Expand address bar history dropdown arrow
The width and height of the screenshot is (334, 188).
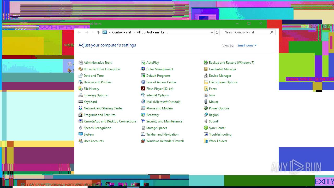coord(212,32)
